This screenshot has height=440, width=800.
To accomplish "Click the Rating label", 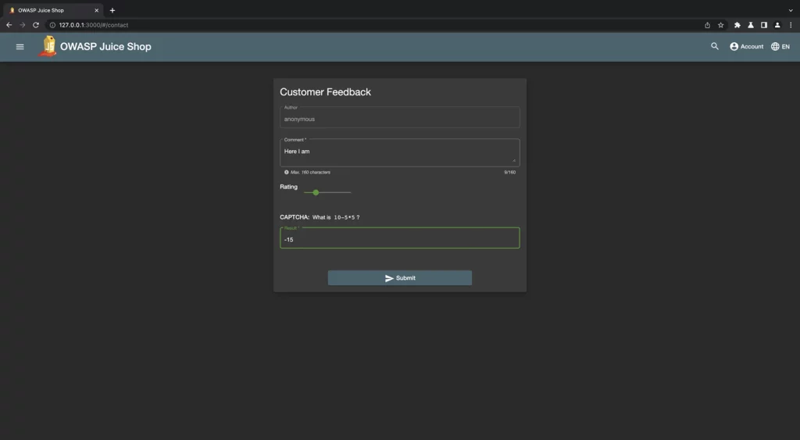I will point(288,187).
